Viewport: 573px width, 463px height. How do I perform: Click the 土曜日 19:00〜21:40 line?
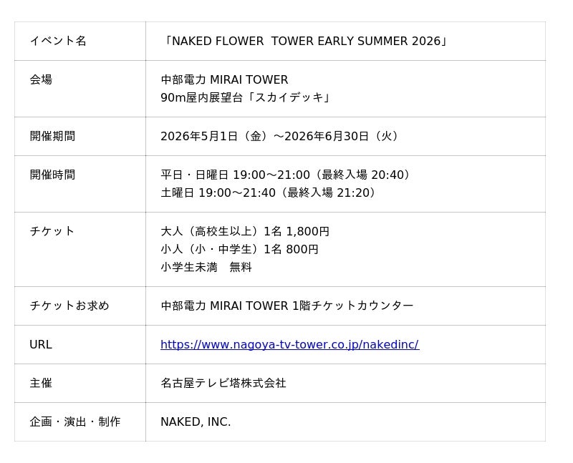270,192
